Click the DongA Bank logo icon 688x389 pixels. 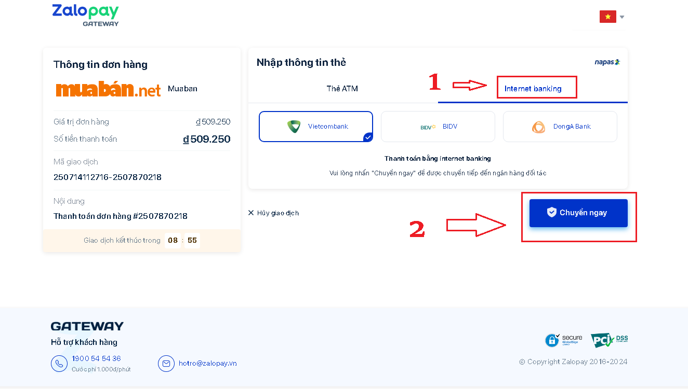539,127
